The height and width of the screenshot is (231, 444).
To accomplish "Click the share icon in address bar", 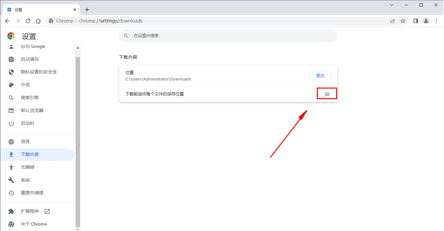I will pyautogui.click(x=393, y=21).
